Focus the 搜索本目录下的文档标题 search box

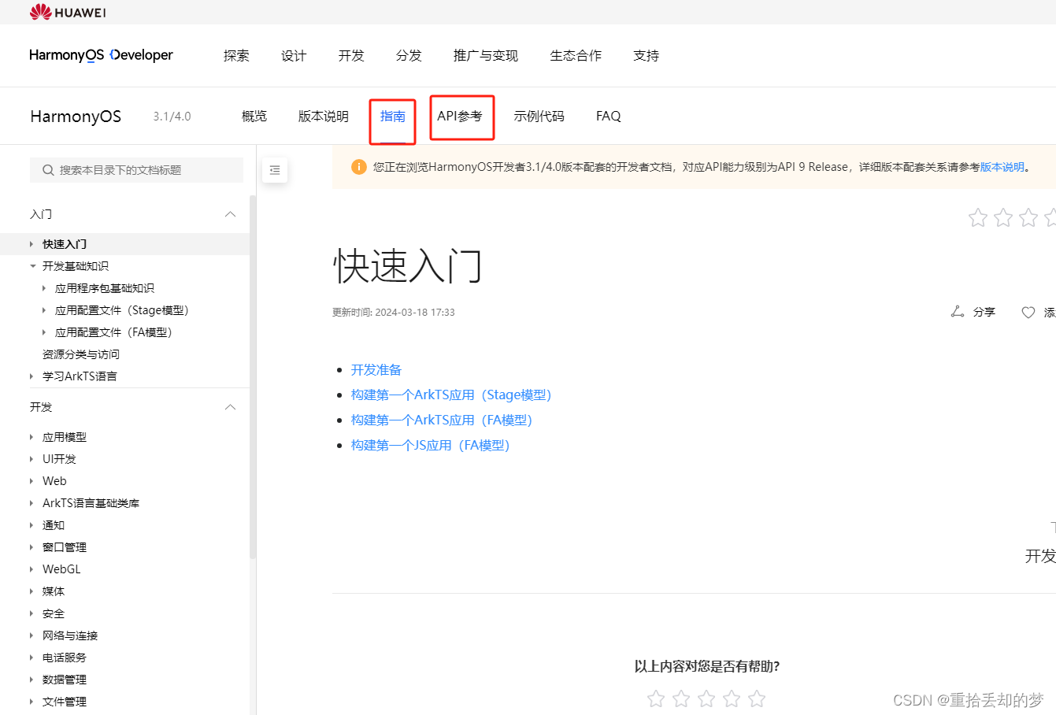136,170
